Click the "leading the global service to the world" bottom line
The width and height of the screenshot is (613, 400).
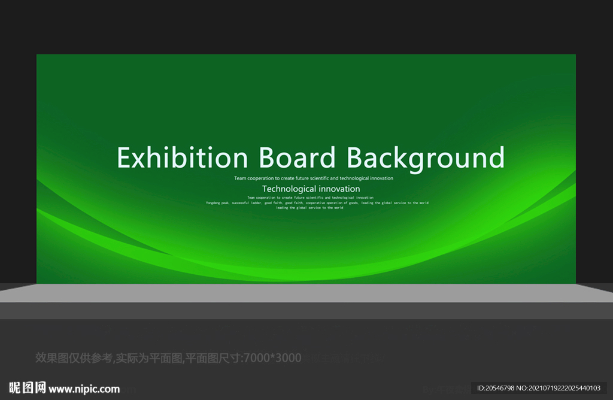click(x=309, y=208)
